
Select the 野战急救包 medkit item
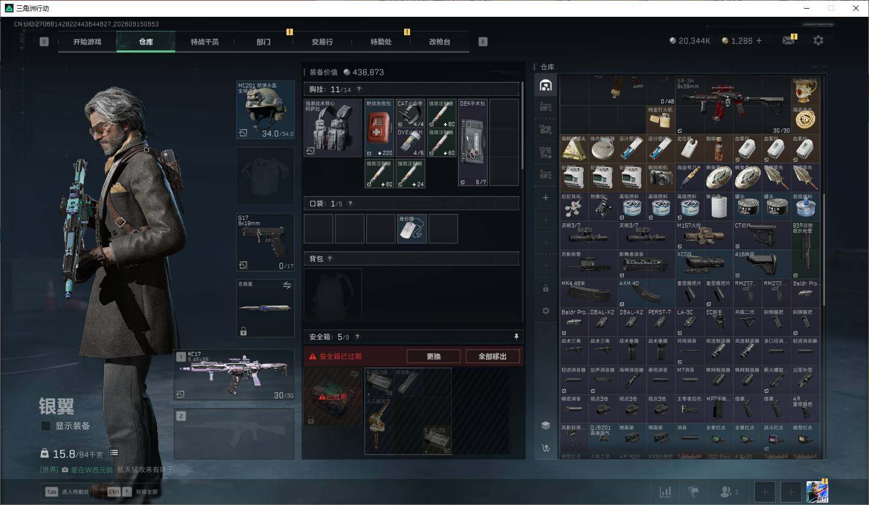click(x=379, y=128)
